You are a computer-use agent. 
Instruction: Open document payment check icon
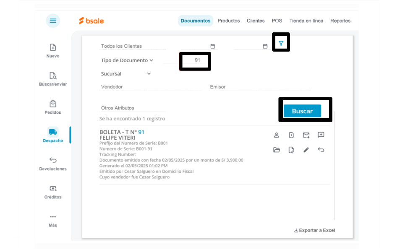[x=291, y=135]
